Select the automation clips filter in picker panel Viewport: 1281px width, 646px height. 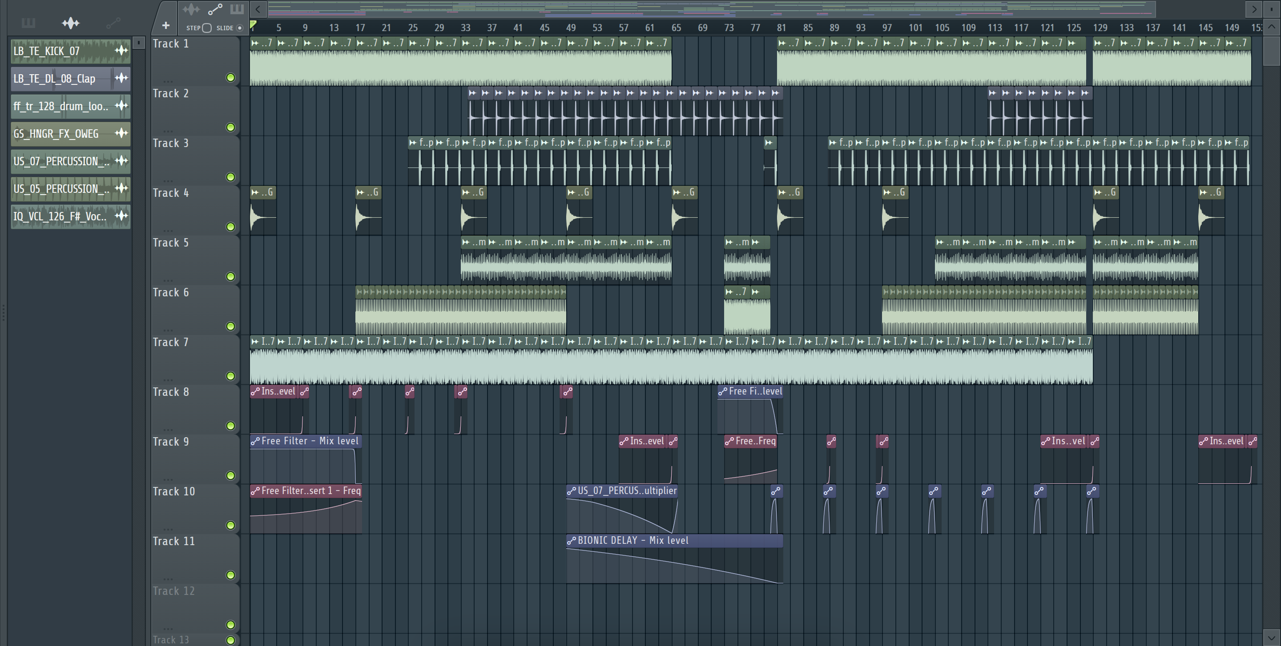pos(113,23)
